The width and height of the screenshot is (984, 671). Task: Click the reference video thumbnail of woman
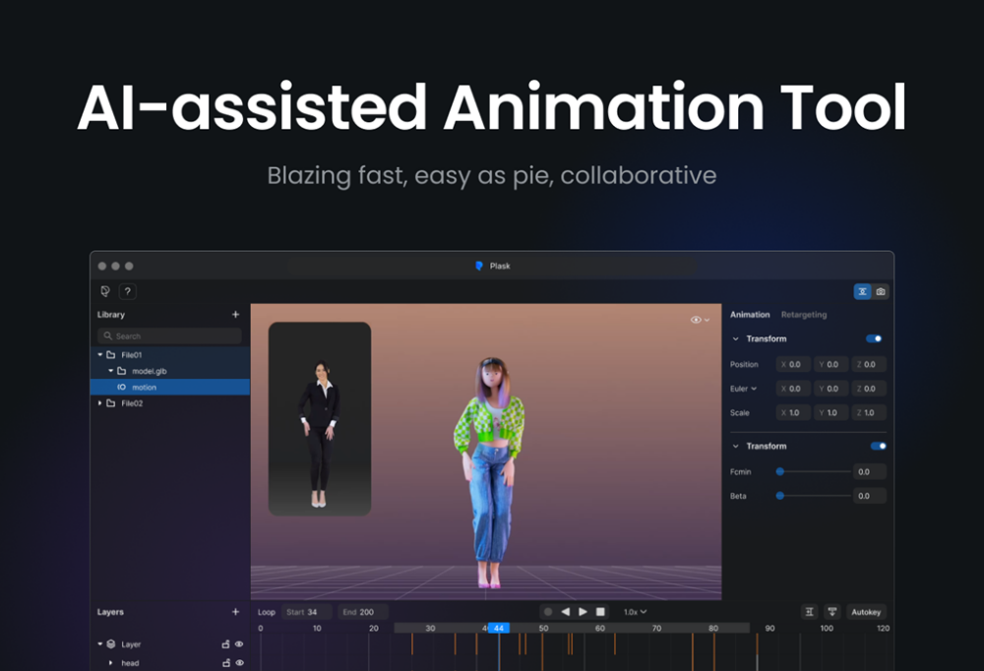[320, 419]
